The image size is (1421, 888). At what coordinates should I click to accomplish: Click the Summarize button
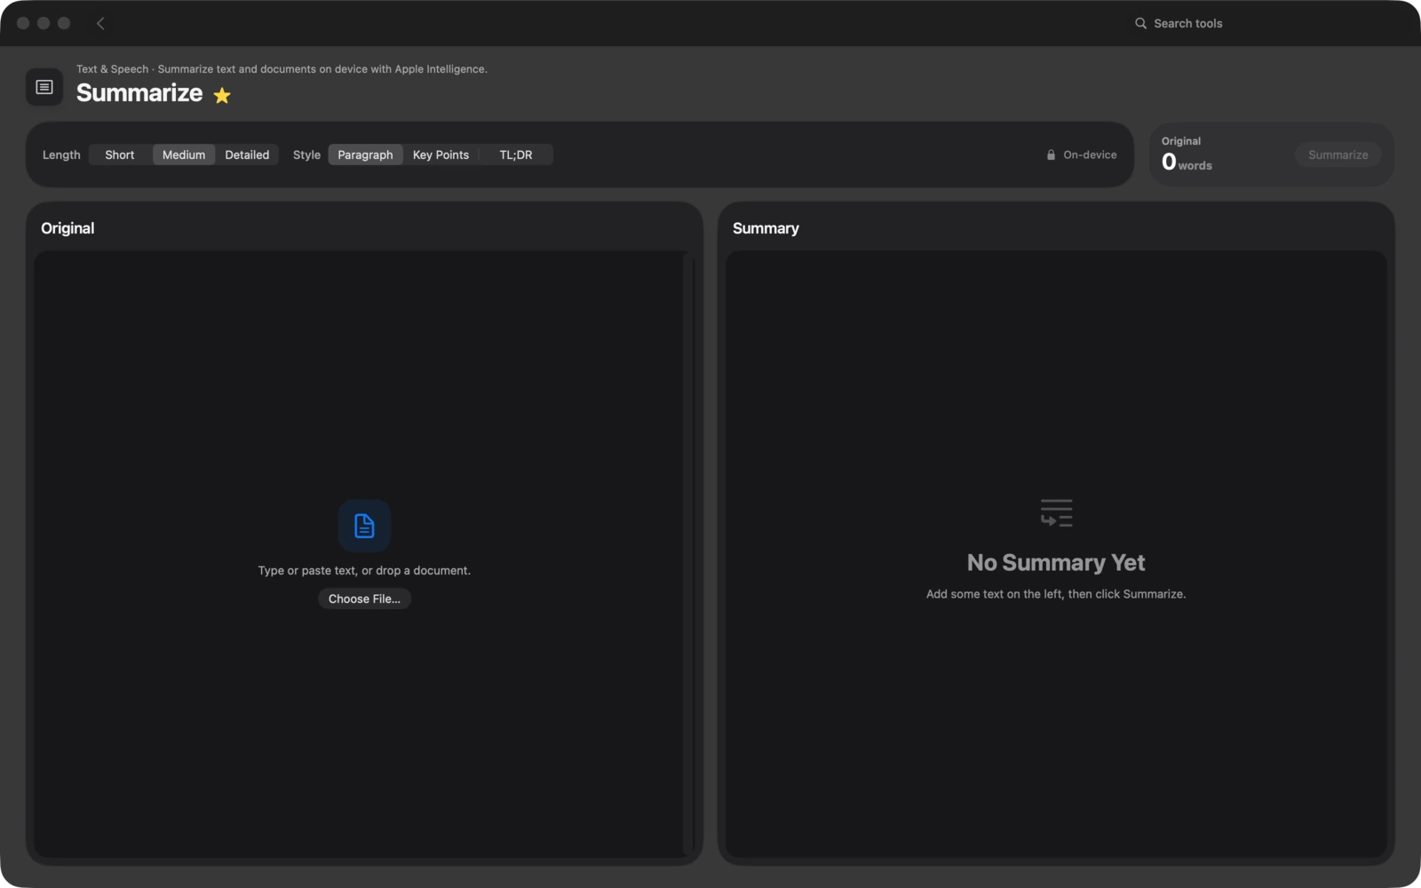[1338, 155]
